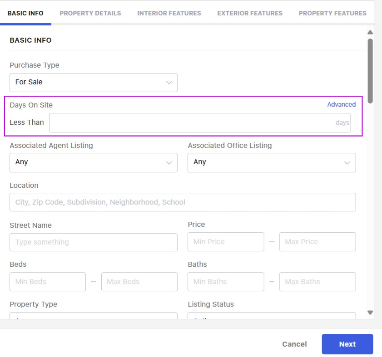The height and width of the screenshot is (357, 382).
Task: Expand the Associated Agent Listing dropdown
Action: coord(93,162)
